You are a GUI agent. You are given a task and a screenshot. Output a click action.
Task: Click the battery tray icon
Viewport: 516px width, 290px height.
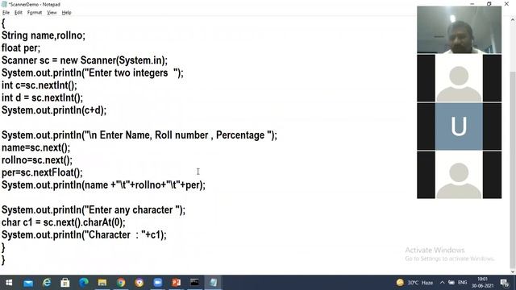click(x=451, y=283)
